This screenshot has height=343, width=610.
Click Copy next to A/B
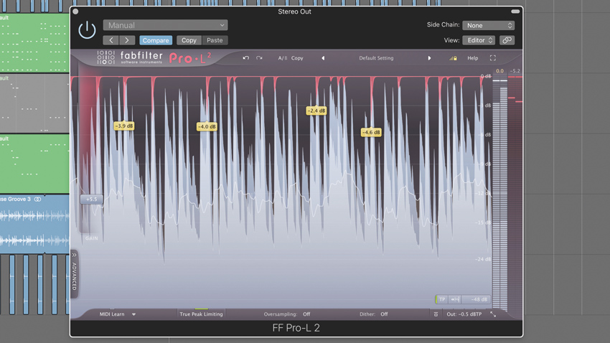click(297, 58)
